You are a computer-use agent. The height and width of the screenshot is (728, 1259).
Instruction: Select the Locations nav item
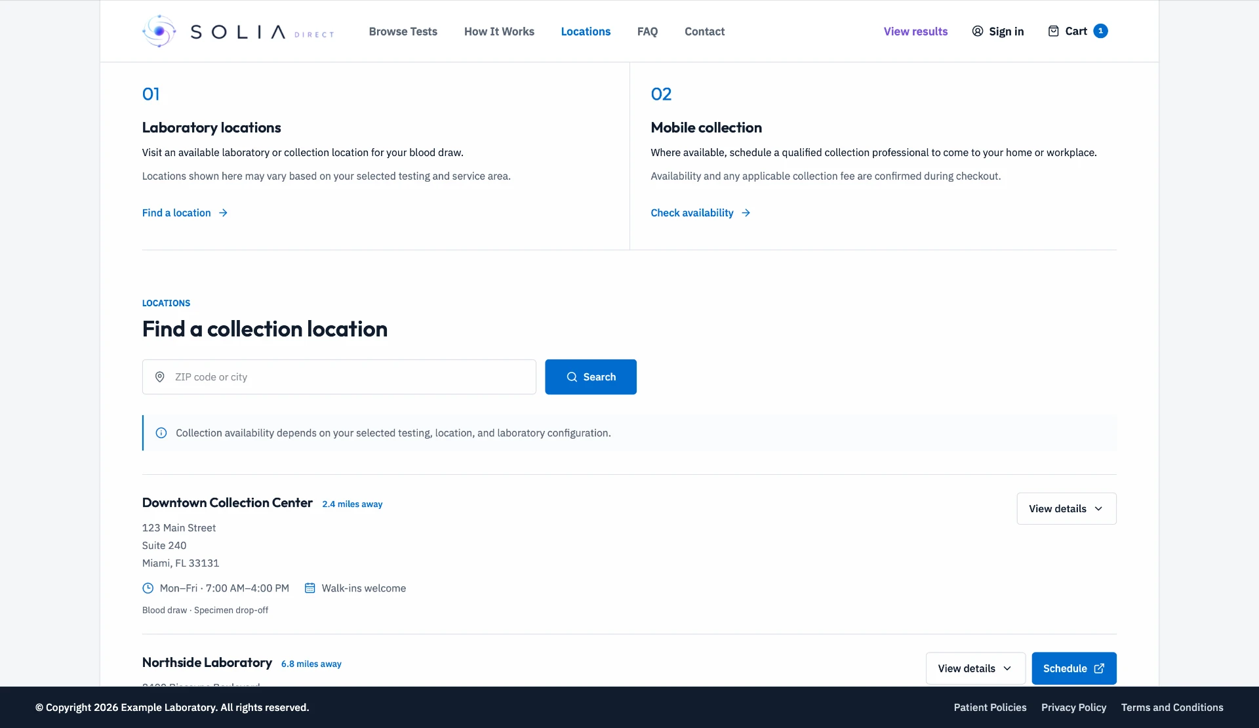tap(586, 31)
